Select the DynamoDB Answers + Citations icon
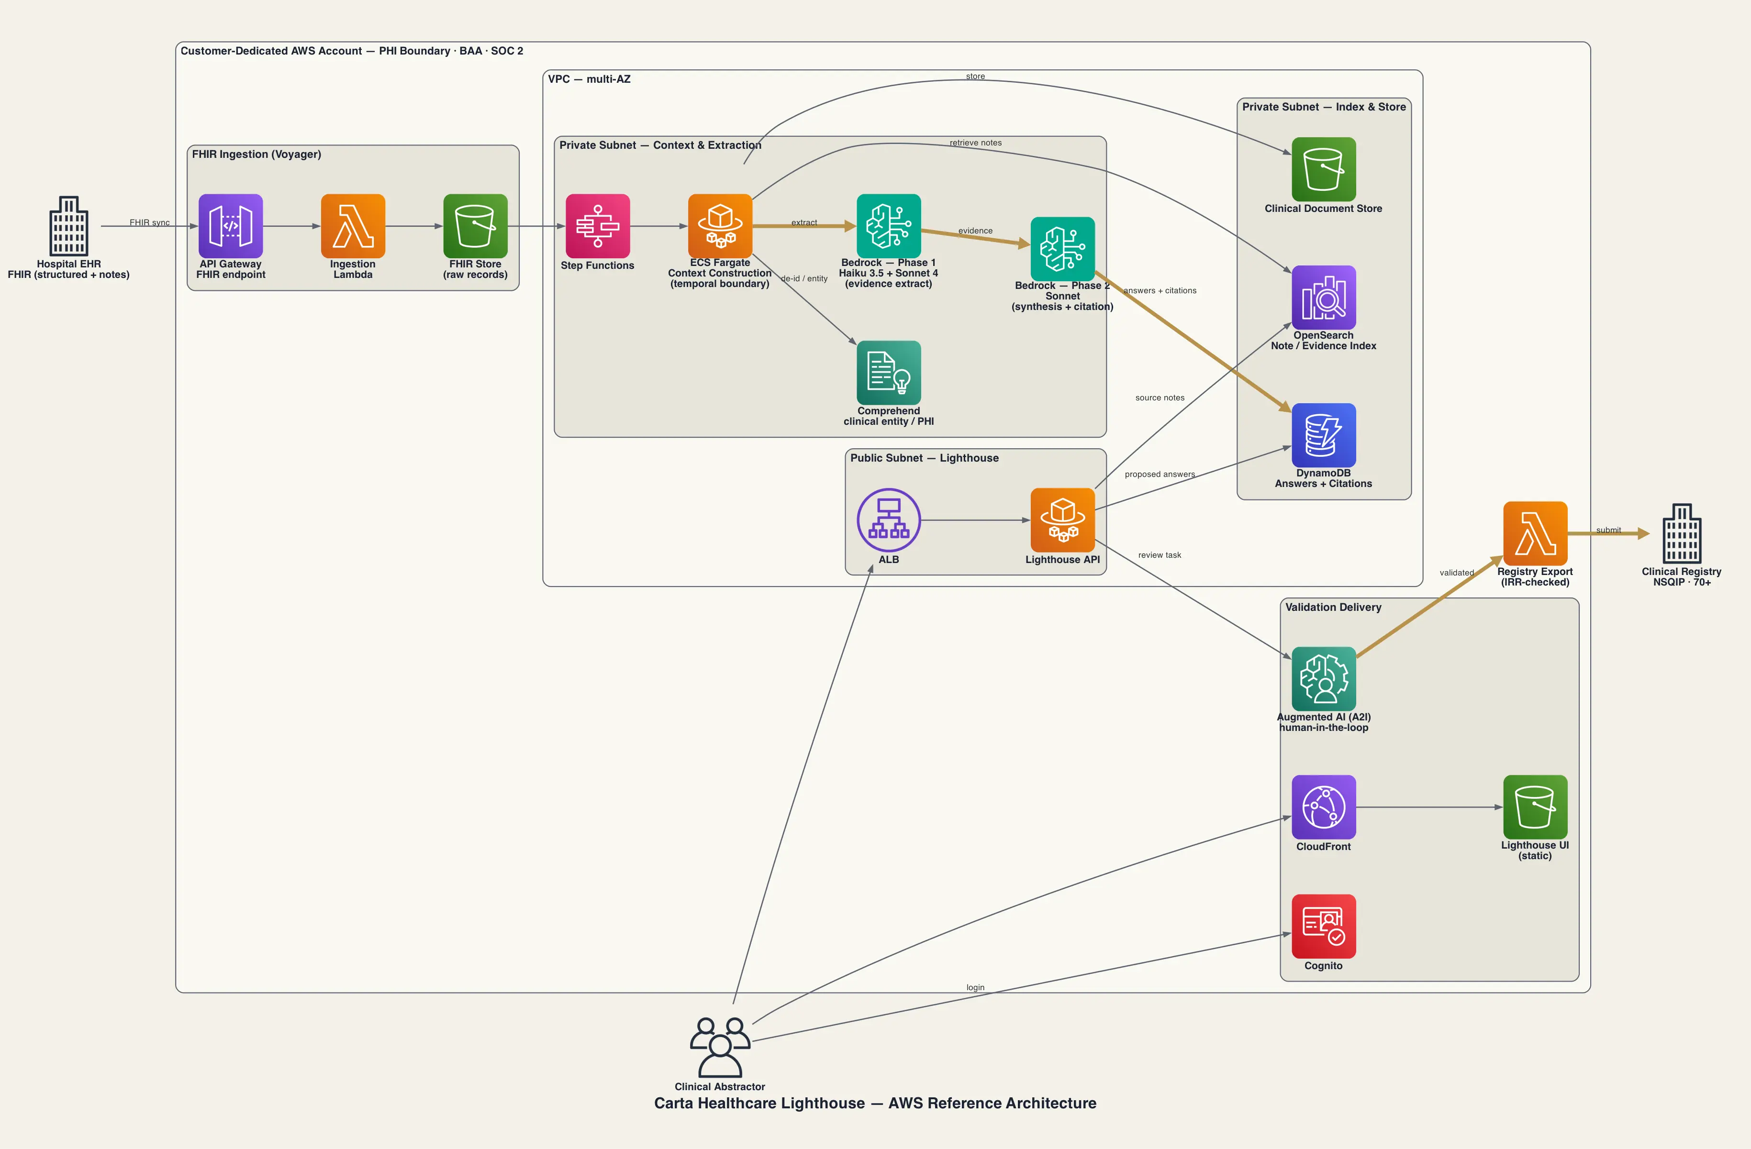 pos(1324,435)
